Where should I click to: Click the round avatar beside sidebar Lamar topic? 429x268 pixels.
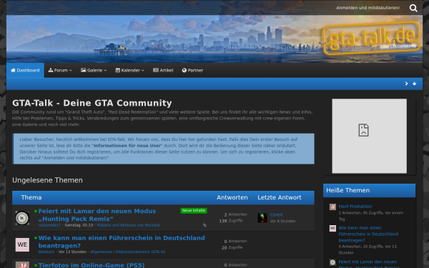tap(332, 262)
